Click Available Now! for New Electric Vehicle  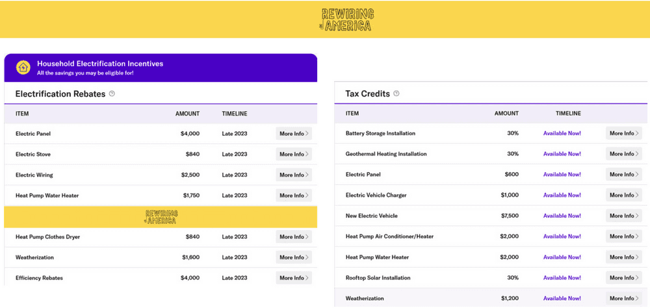tap(562, 216)
